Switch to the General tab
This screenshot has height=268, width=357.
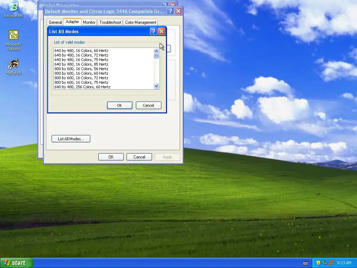(55, 22)
